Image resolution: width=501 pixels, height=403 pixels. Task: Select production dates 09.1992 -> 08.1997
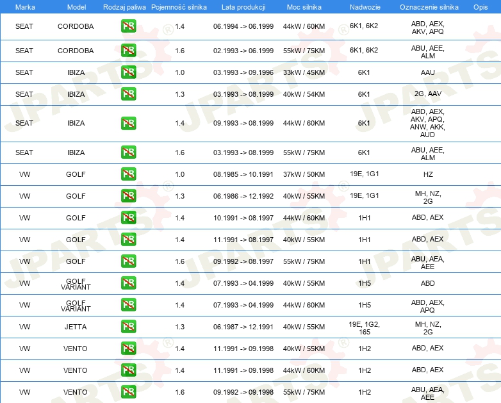(243, 261)
